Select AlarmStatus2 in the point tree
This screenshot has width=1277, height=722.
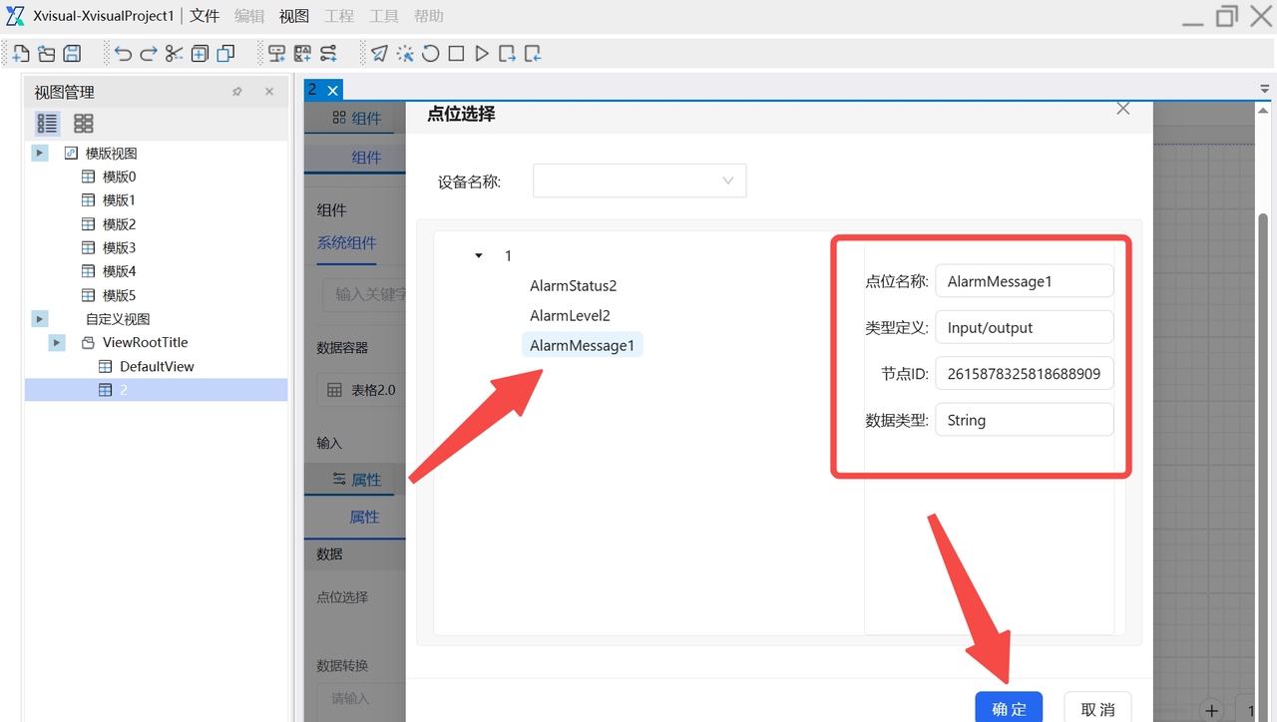(574, 286)
